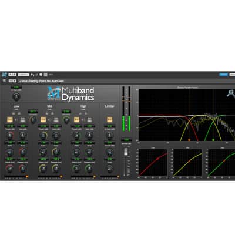Viewport: 235px width, 235px height.
Task: Click the Limiter Thresh knob
Action: coord(110,152)
